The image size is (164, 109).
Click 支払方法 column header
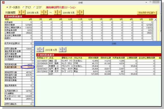click(x=80, y=58)
